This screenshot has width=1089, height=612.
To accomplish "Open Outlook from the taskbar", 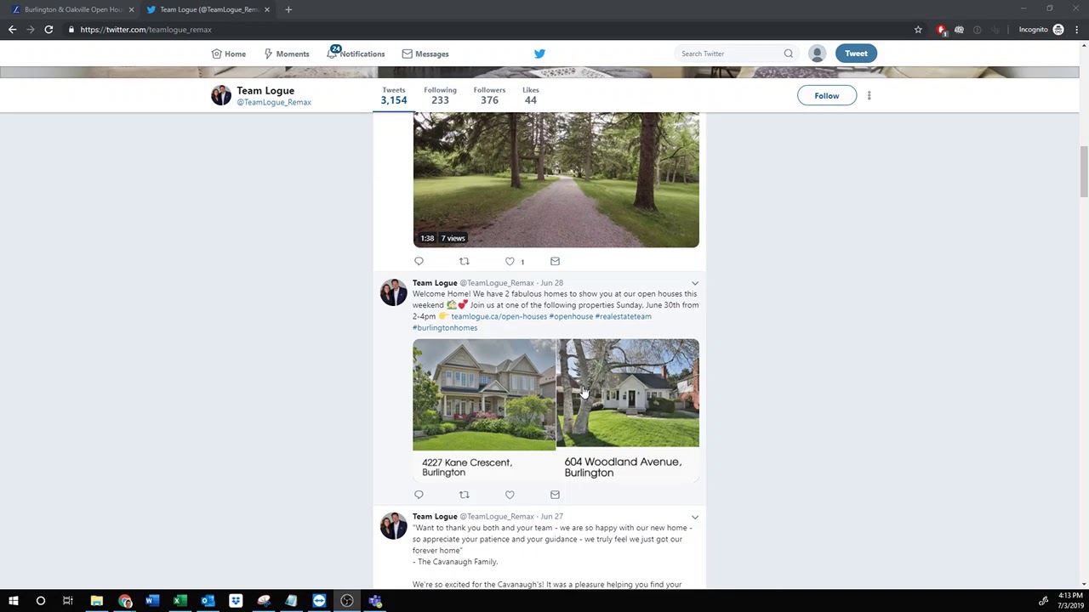I will point(208,601).
